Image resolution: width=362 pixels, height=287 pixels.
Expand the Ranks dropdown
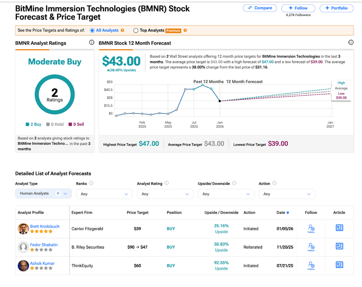tap(104, 194)
